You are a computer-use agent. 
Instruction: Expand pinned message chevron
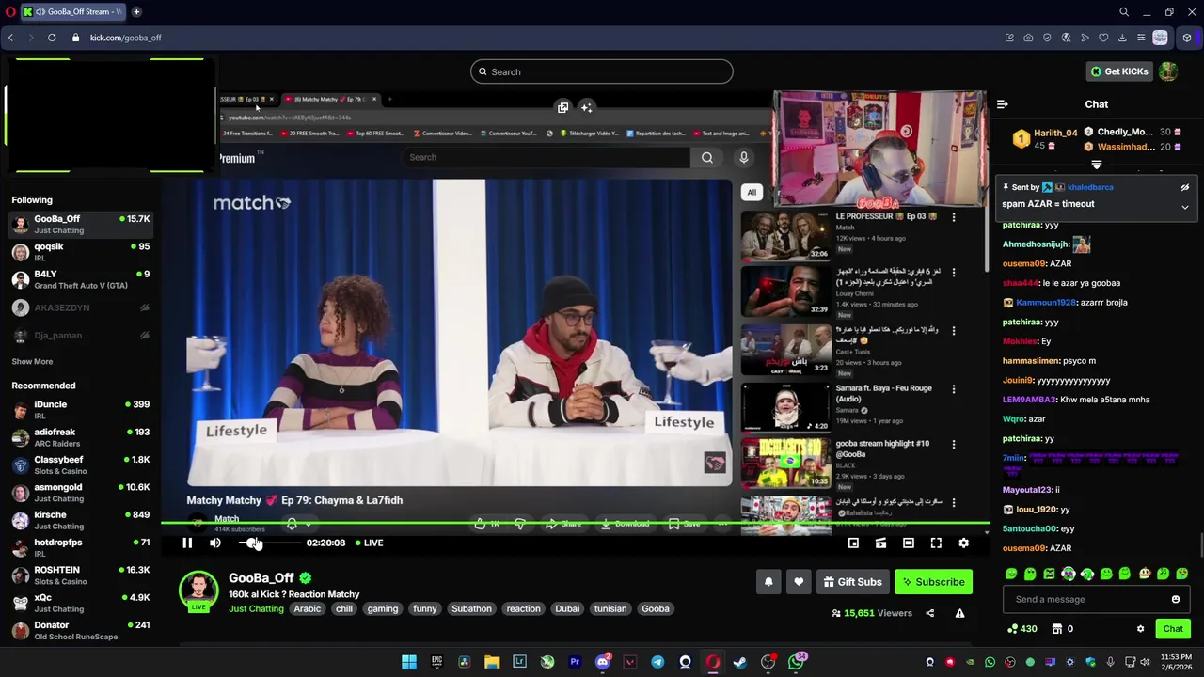point(1185,207)
